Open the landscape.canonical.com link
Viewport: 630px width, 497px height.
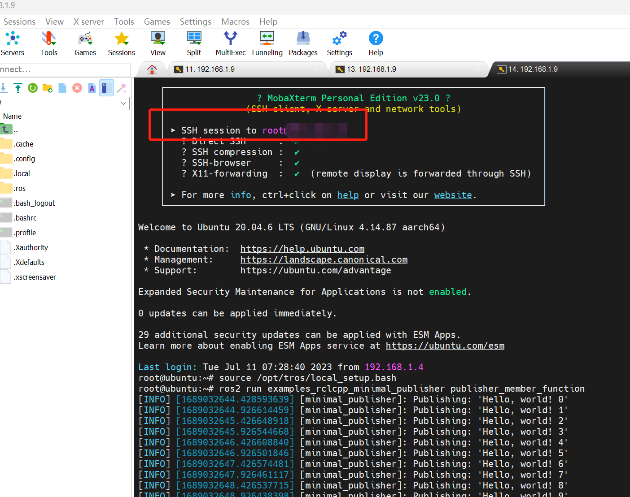coord(324,259)
